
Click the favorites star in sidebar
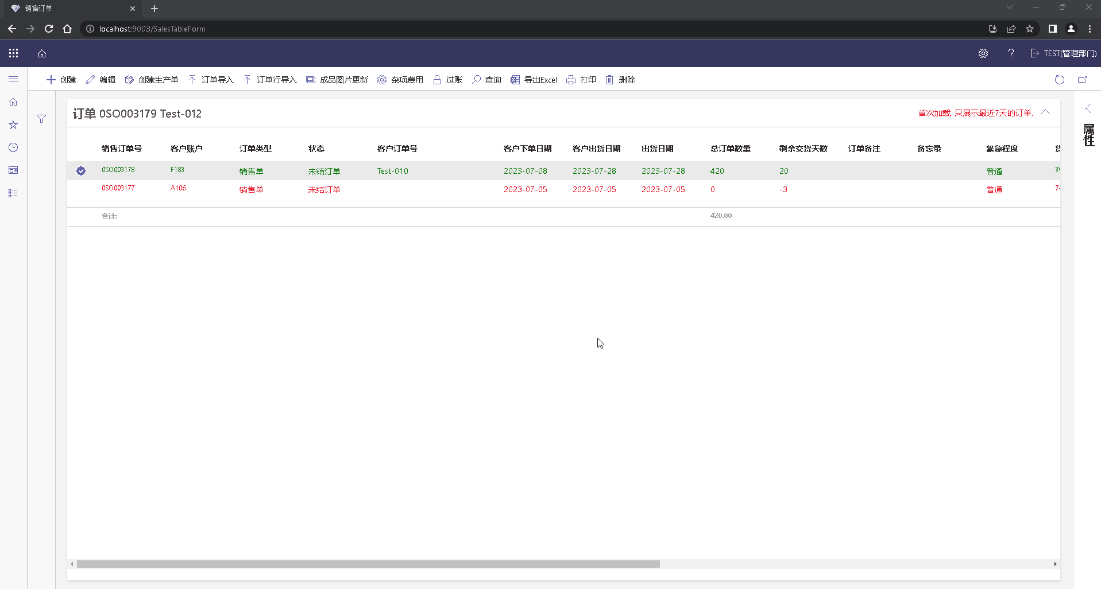point(13,124)
